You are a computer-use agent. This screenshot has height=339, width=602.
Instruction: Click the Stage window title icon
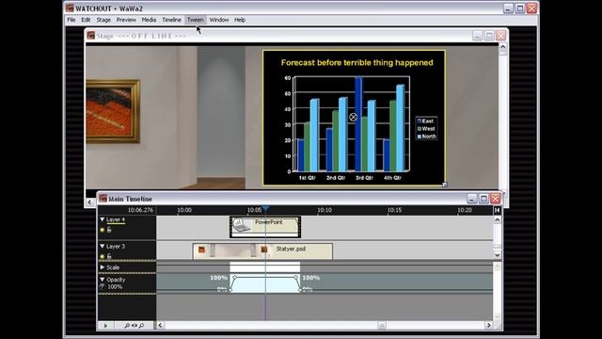(91, 36)
